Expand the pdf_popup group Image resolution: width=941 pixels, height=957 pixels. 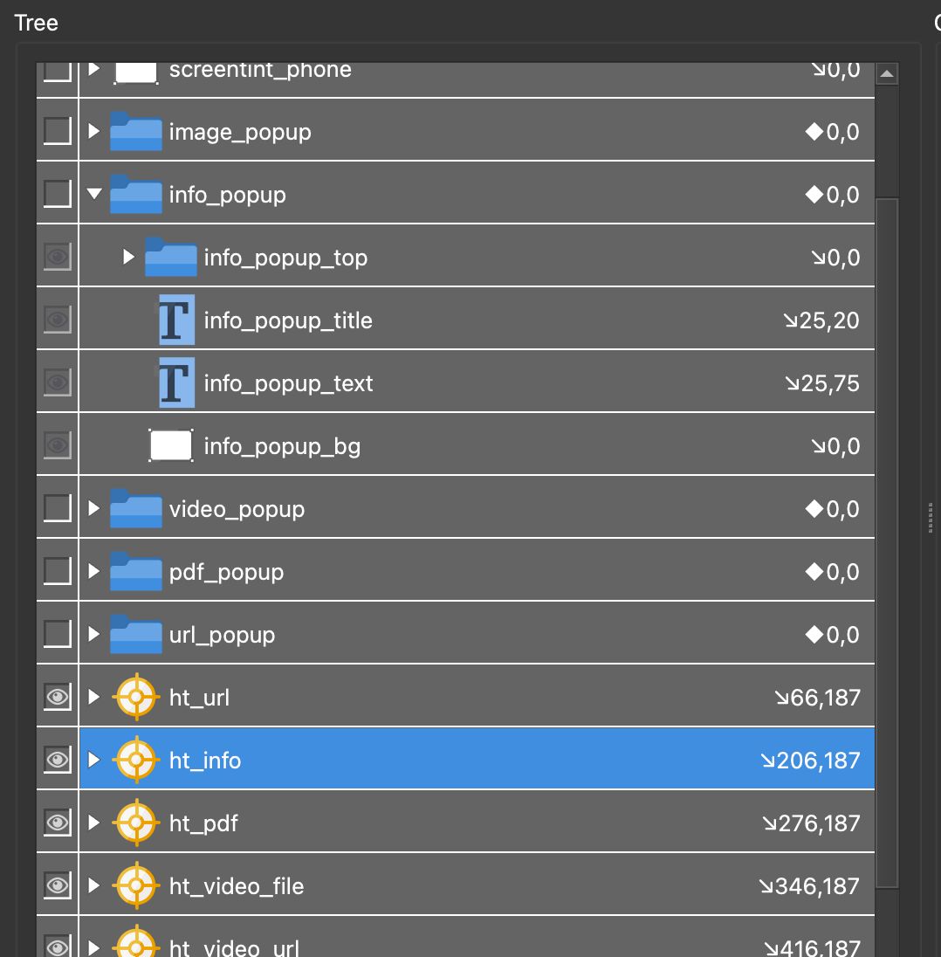point(93,572)
